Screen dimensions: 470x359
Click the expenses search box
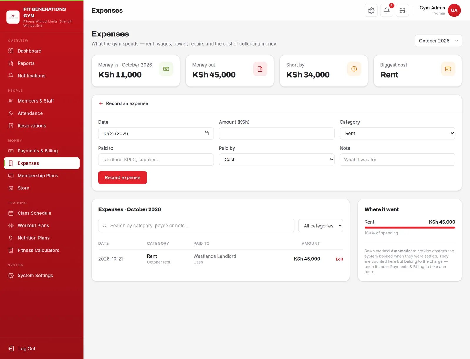click(196, 226)
